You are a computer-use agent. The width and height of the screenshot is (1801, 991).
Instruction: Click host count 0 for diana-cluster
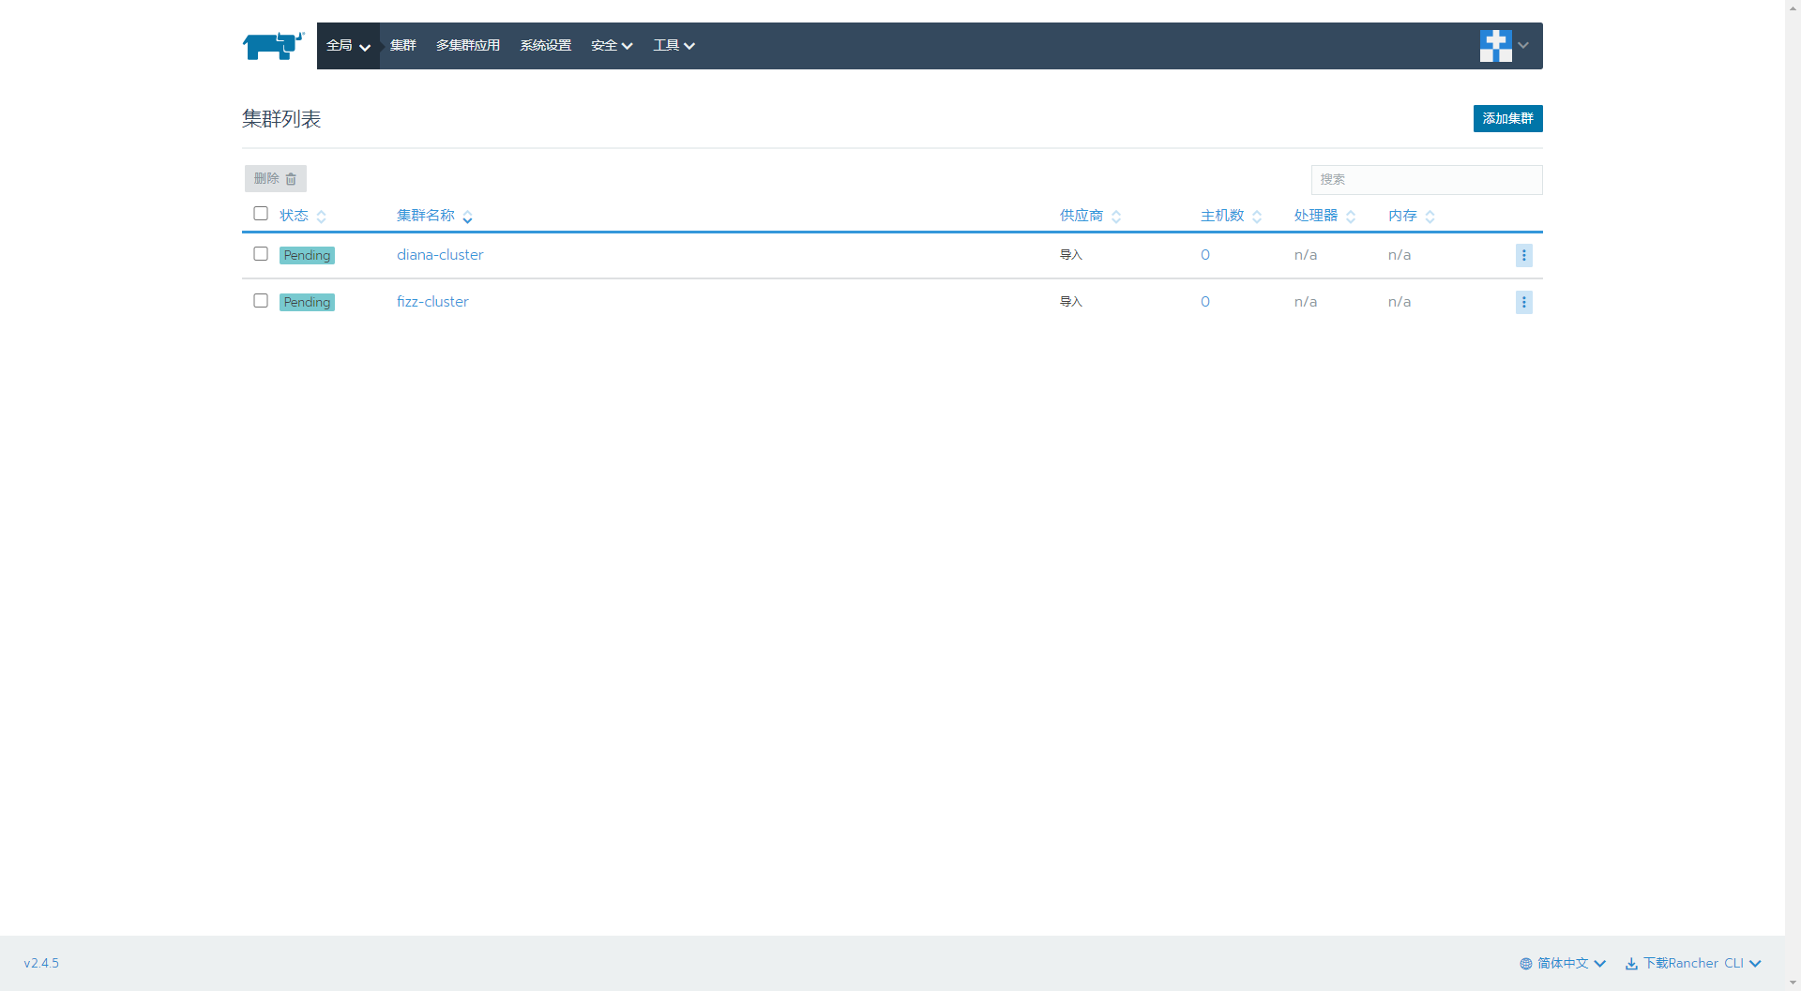[x=1205, y=255]
